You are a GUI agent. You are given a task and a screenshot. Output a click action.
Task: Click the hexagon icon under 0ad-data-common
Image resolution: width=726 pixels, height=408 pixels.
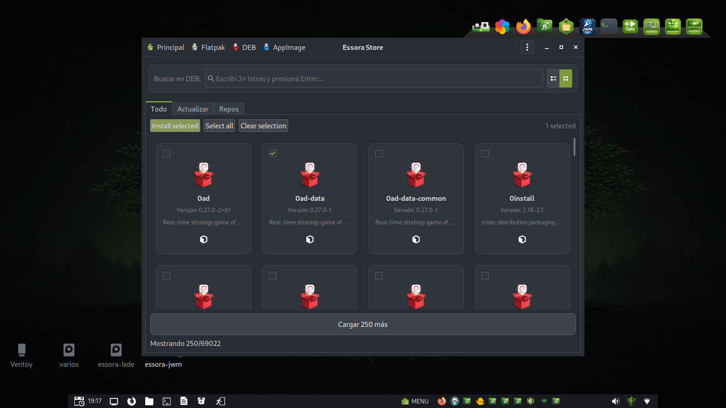(416, 239)
